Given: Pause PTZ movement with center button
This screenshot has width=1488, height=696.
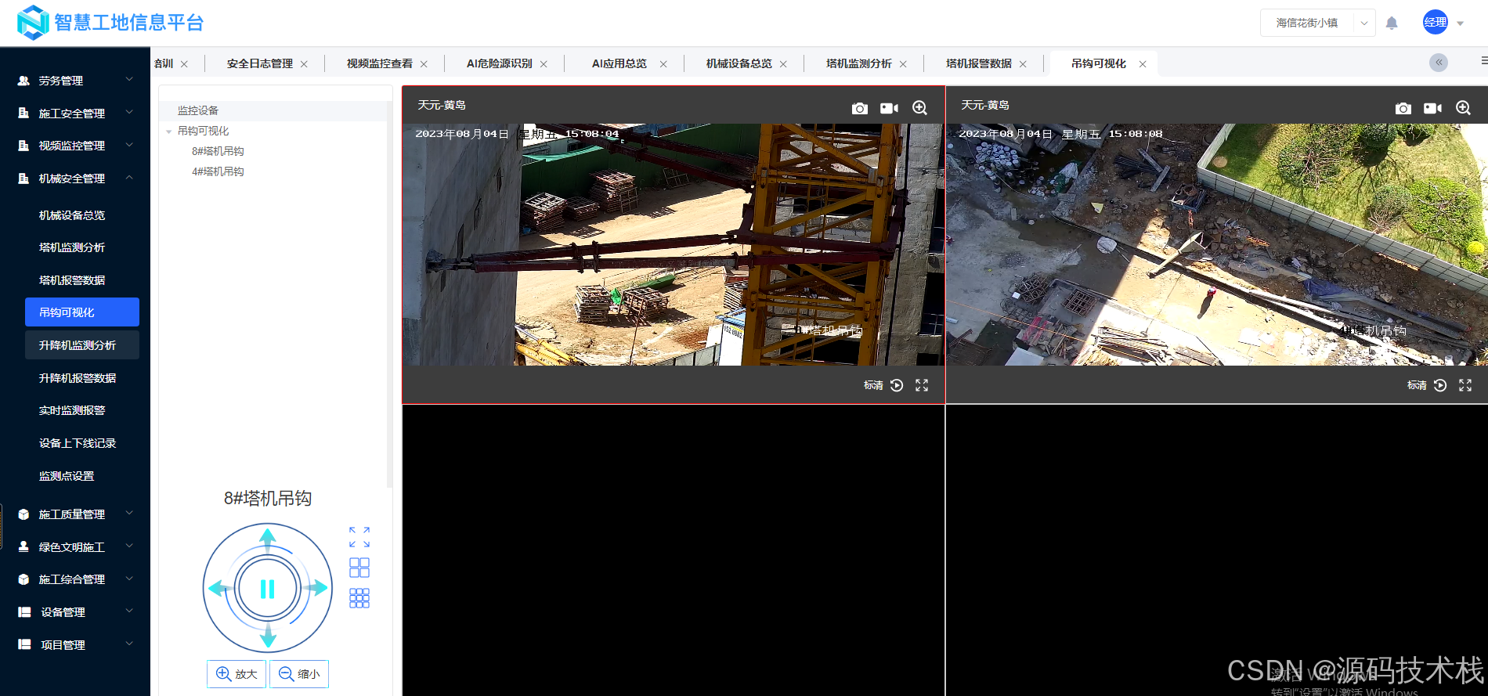Looking at the screenshot, I should tap(268, 589).
